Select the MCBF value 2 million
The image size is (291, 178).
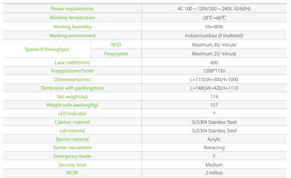214,173
